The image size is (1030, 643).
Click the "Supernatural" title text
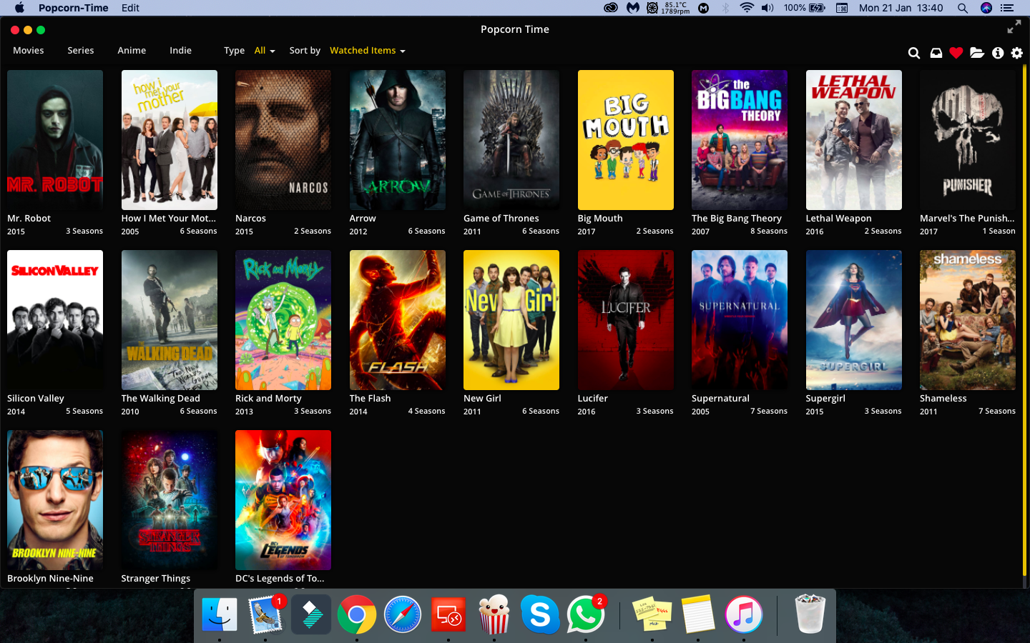[720, 399]
